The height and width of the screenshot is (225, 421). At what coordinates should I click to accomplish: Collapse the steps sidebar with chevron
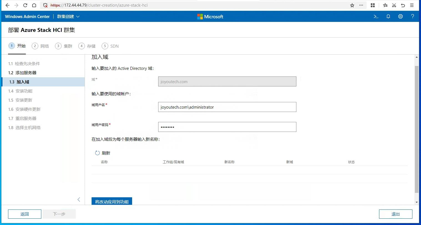[79, 200]
